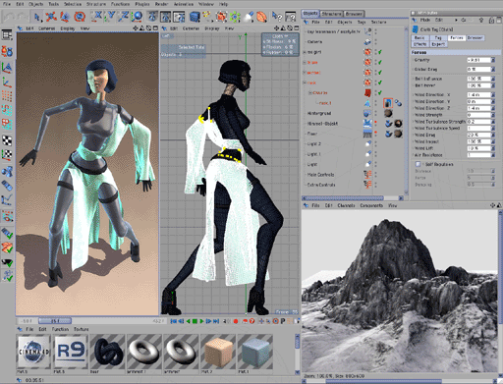Image resolution: width=503 pixels, height=384 pixels.
Task: Click the world coordinate system globe icon
Action: pos(138,16)
